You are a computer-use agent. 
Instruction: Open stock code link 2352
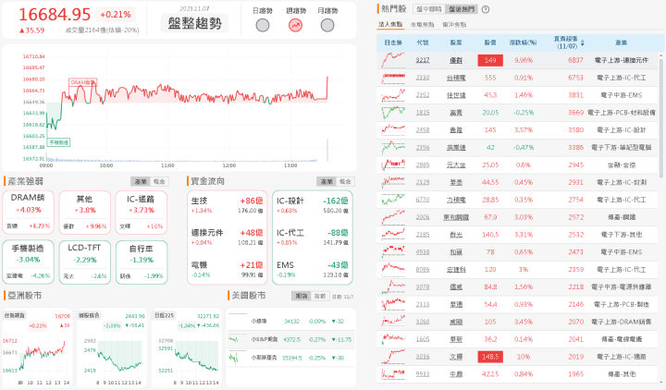point(423,95)
